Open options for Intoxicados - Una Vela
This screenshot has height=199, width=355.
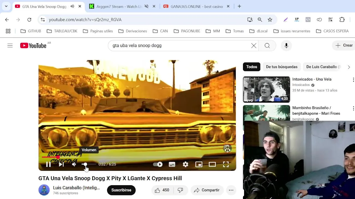(353, 80)
